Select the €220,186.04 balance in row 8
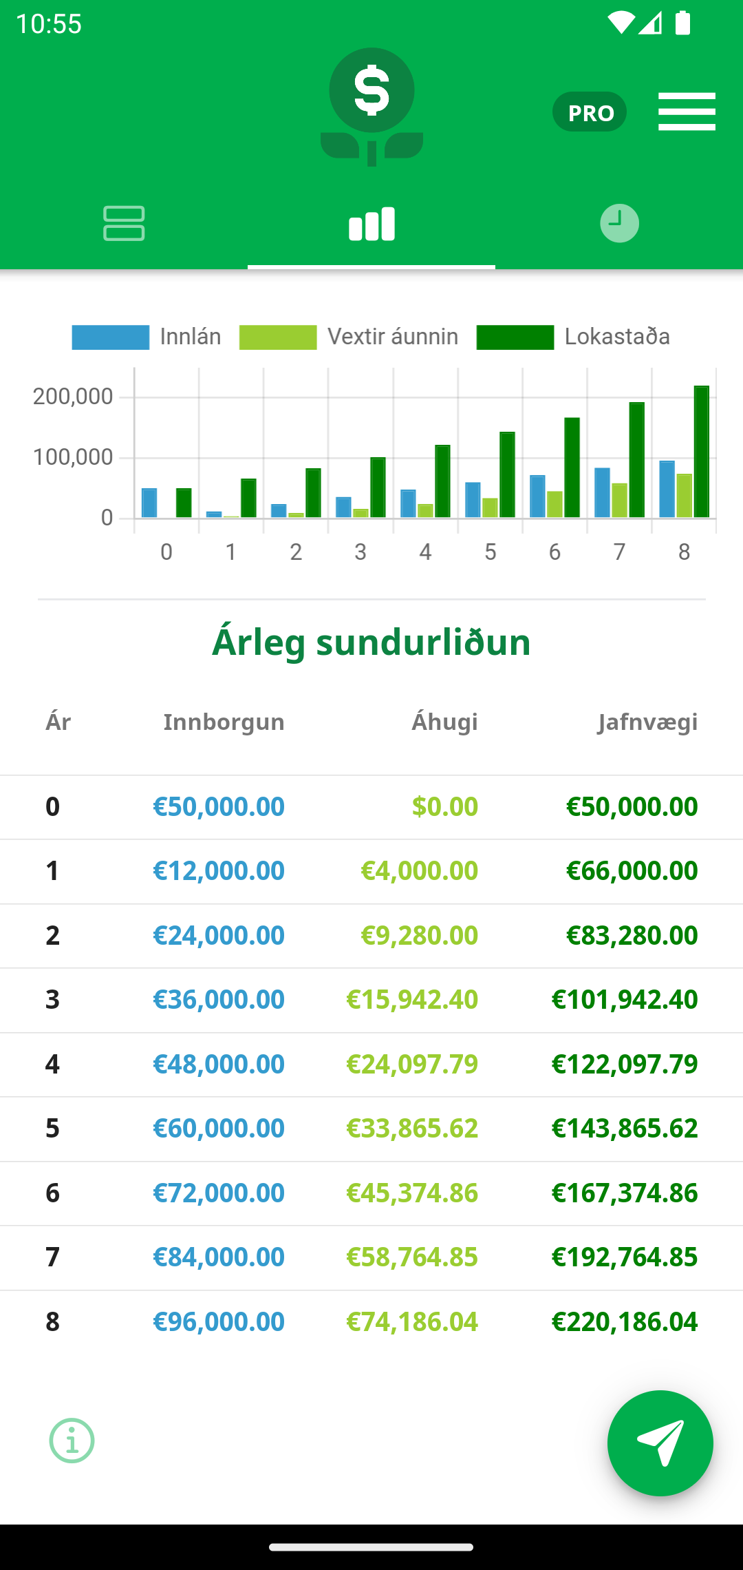Viewport: 743px width, 1570px height. pos(625,1321)
